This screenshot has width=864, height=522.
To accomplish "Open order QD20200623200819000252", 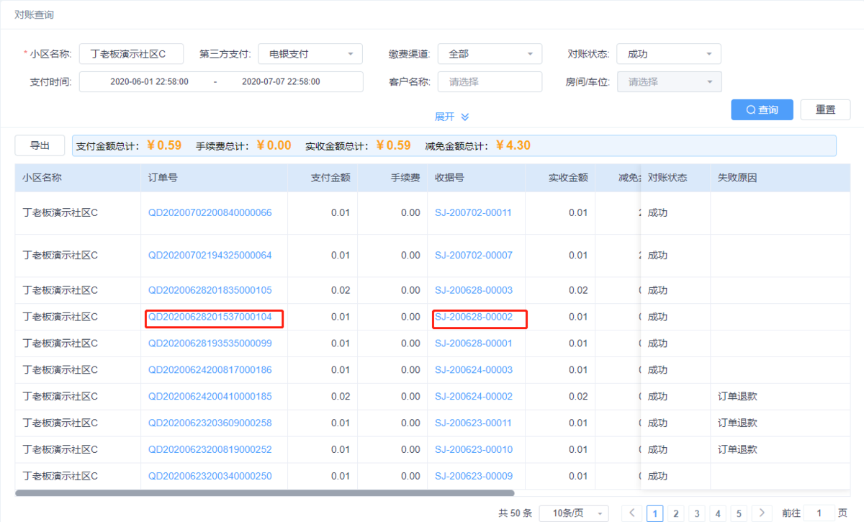I will [x=210, y=449].
